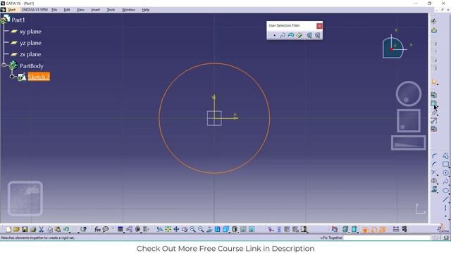
Task: Open the Formula f(x) tool
Action: [97, 229]
